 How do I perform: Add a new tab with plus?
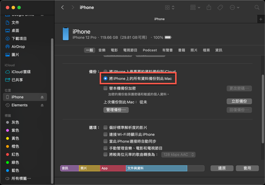[261, 19]
